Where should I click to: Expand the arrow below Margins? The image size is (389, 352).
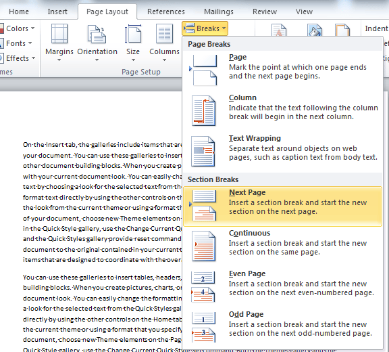pyautogui.click(x=59, y=60)
